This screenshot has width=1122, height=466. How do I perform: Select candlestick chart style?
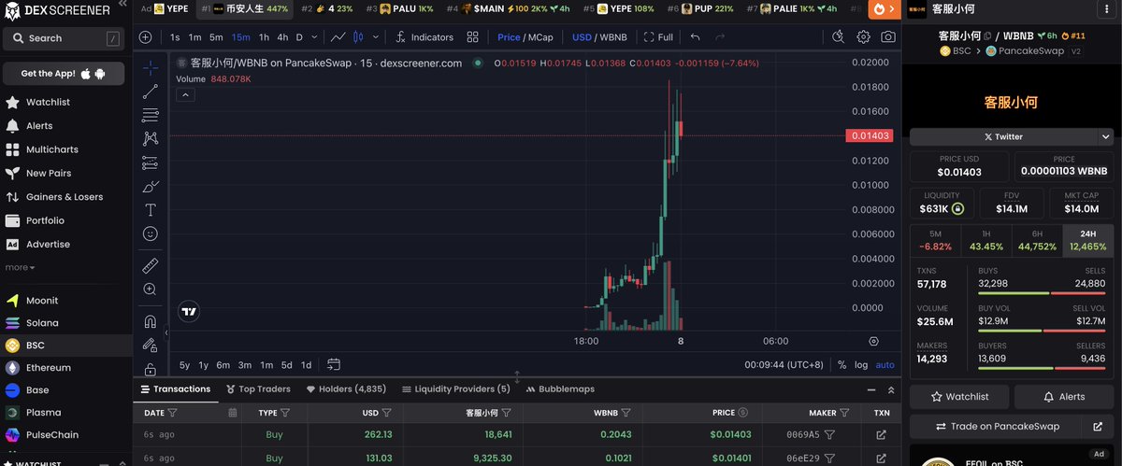(x=359, y=37)
